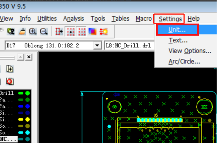The image size is (217, 143).
Task: Click the top-right mounting hole circle
Action: (x=204, y=107)
